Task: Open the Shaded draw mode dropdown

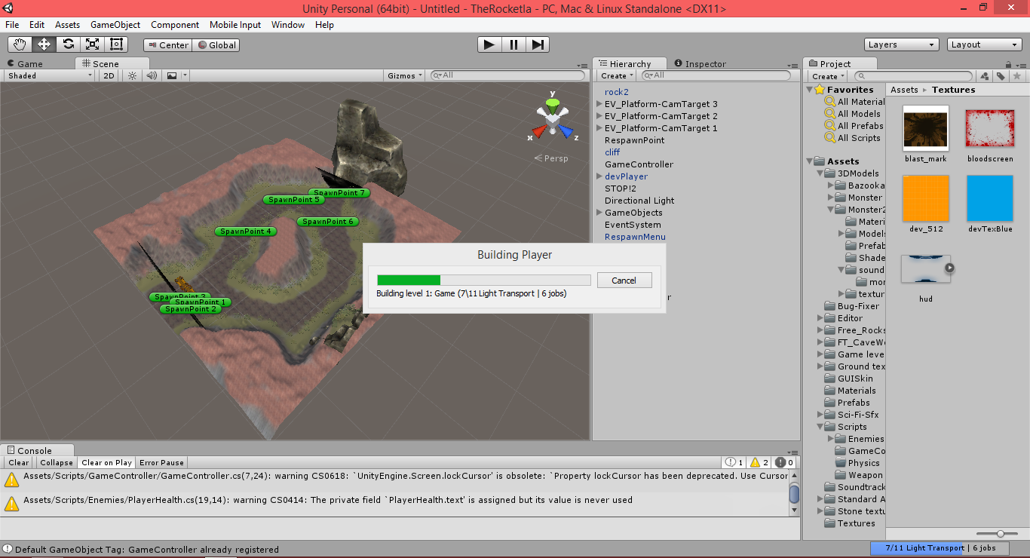Action: [50, 75]
